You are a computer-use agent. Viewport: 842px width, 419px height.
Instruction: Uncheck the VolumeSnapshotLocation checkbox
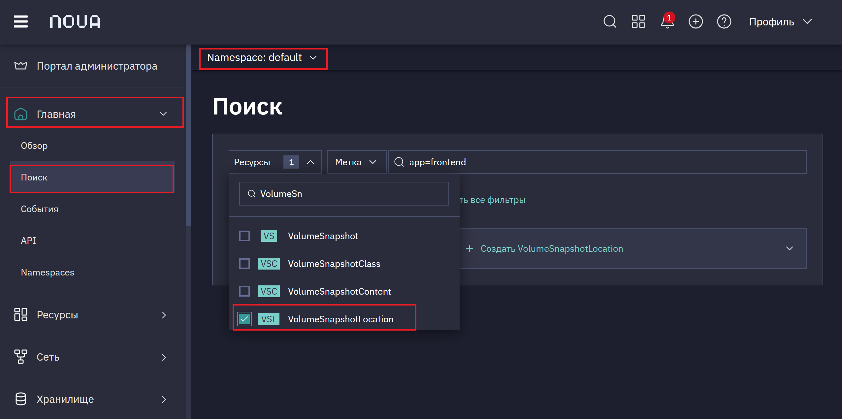[x=244, y=319]
